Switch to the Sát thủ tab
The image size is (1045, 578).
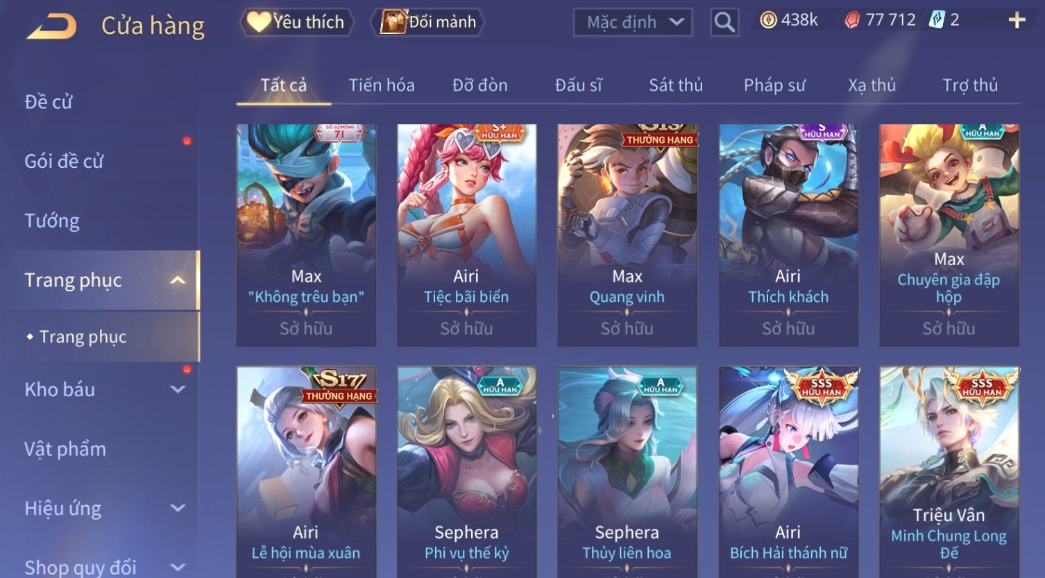676,85
